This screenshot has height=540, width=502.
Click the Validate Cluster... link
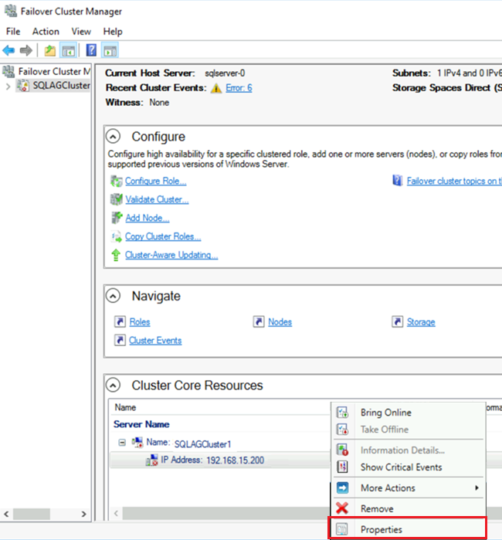point(157,199)
